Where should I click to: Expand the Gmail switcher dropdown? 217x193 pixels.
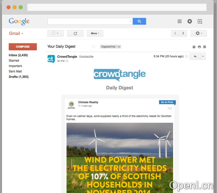coord(22,34)
